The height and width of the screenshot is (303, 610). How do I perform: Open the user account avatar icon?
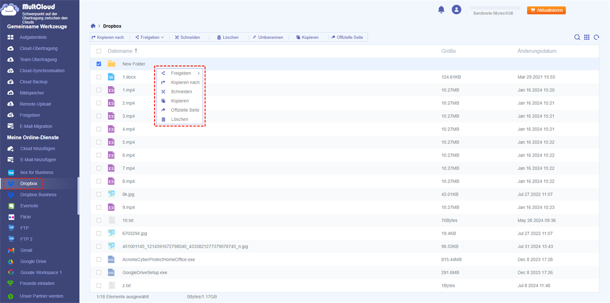click(x=456, y=10)
